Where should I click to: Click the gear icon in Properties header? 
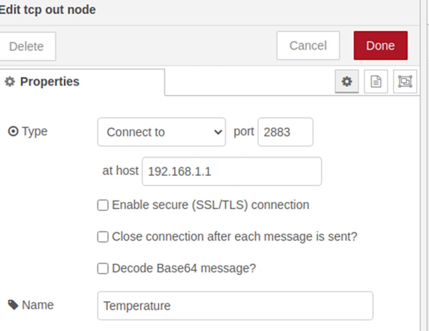coord(10,81)
